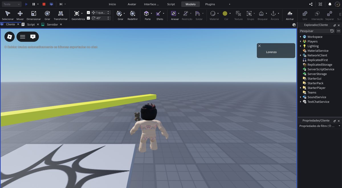Click the Texture tool
The width and height of the screenshot is (342, 188).
pos(238,15)
